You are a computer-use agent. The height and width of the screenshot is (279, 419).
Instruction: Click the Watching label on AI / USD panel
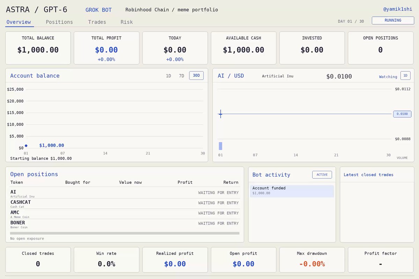click(388, 77)
